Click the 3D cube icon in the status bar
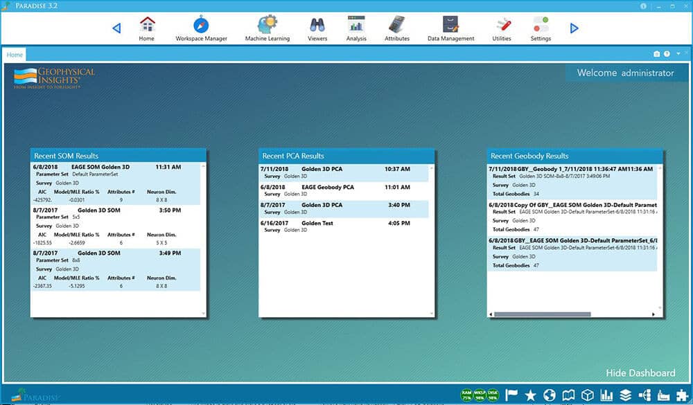Screen dimensions: 693x405 pyautogui.click(x=588, y=395)
